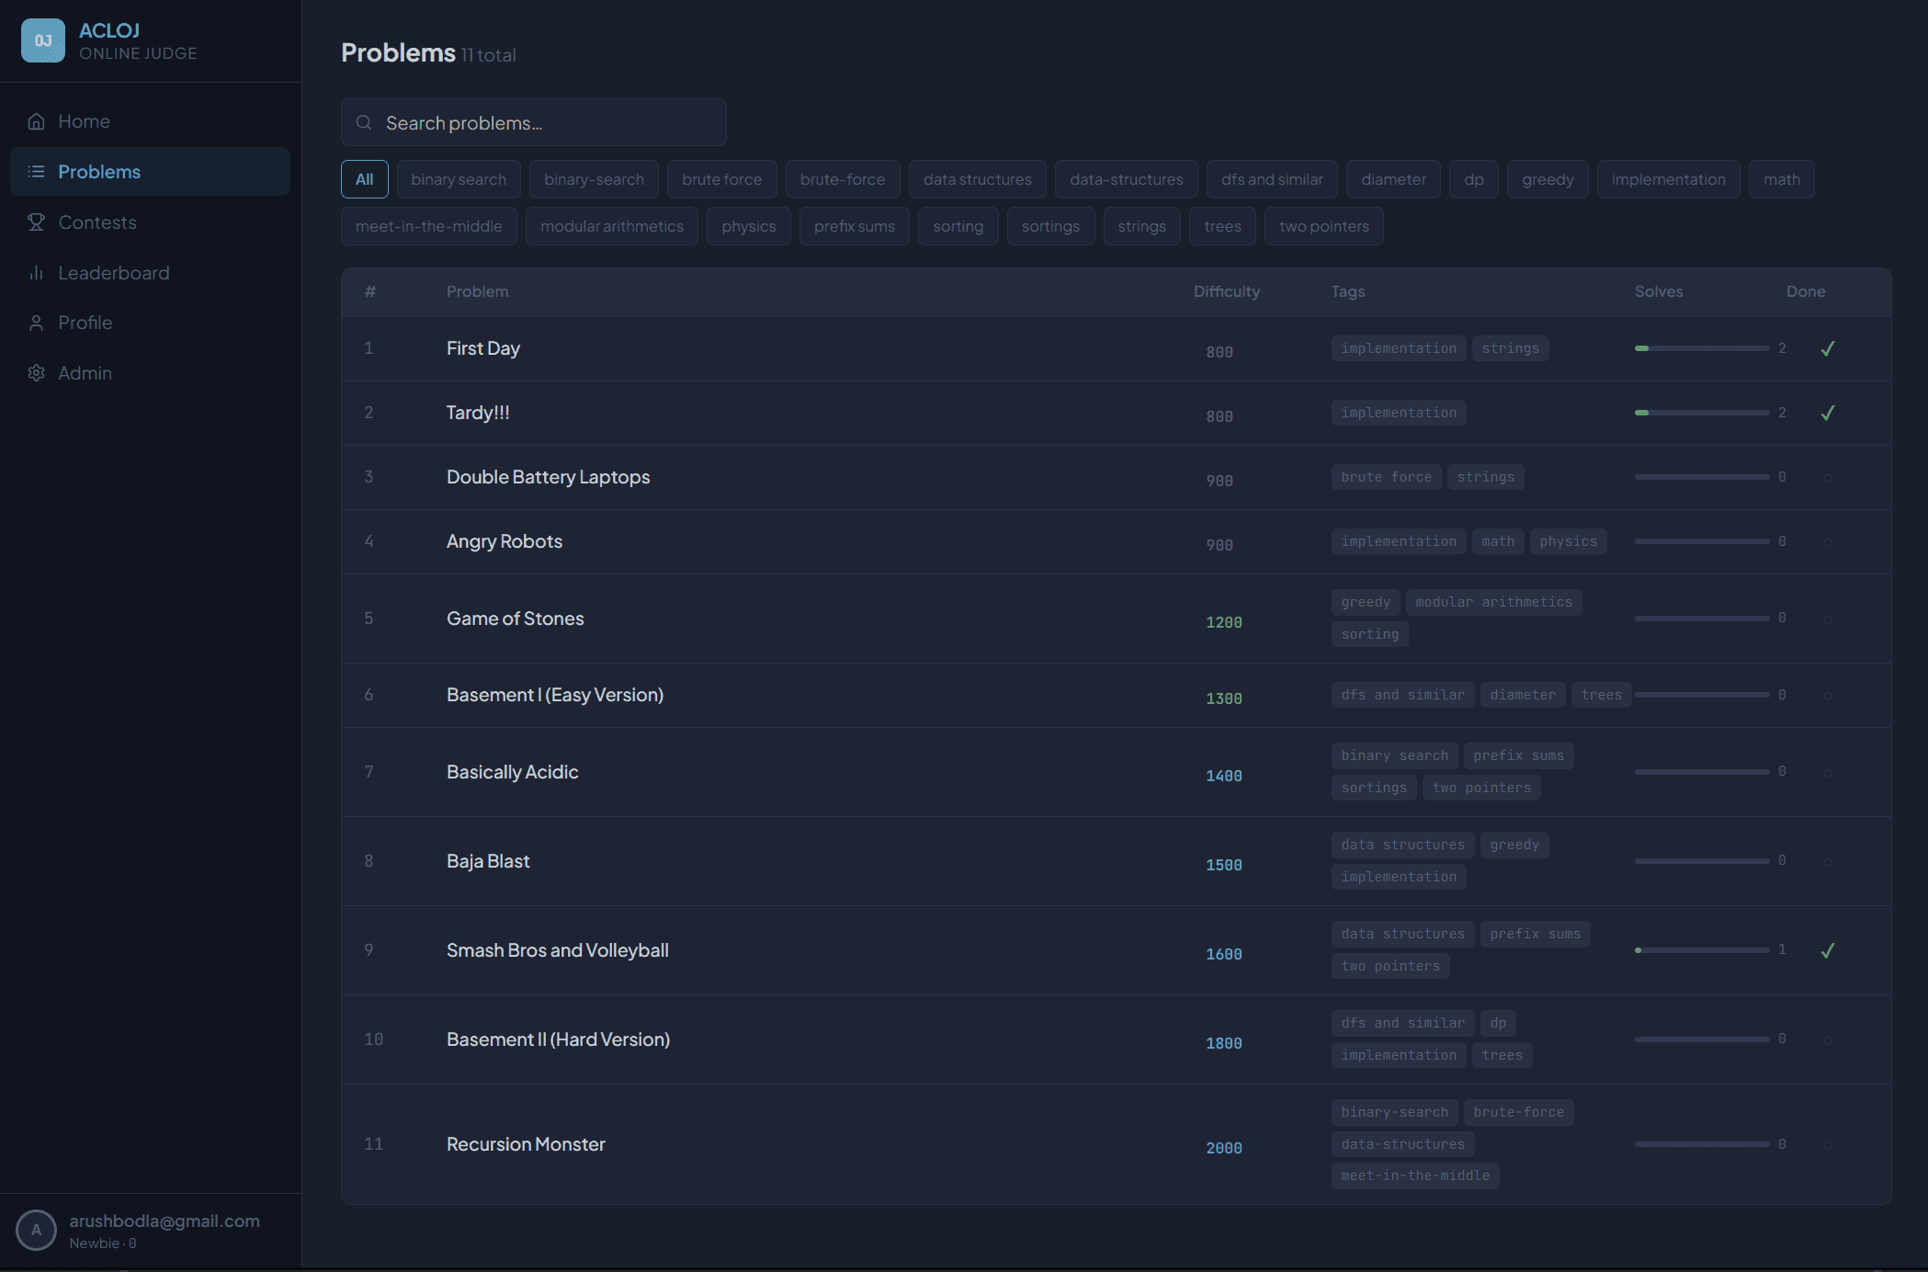Open the First Day problem

tap(483, 348)
